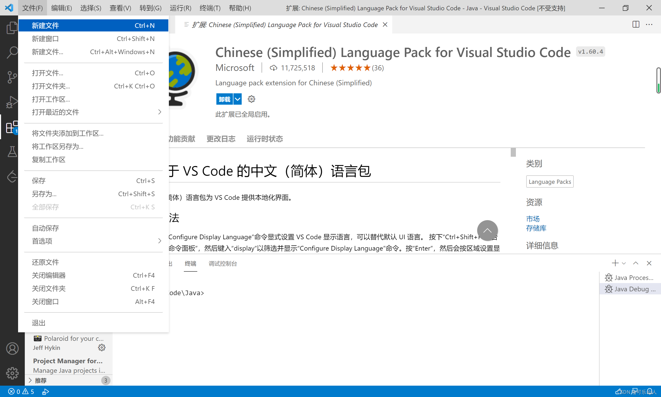Choose 另存为... from the File menu
The image size is (661, 397).
coord(93,194)
